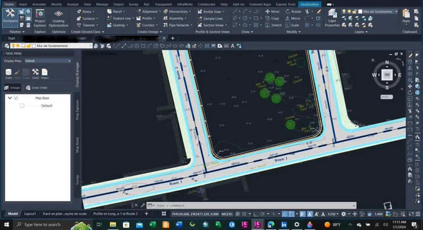Open Excel from the taskbar
The height and width of the screenshot is (230, 423).
pyautogui.click(x=152, y=224)
